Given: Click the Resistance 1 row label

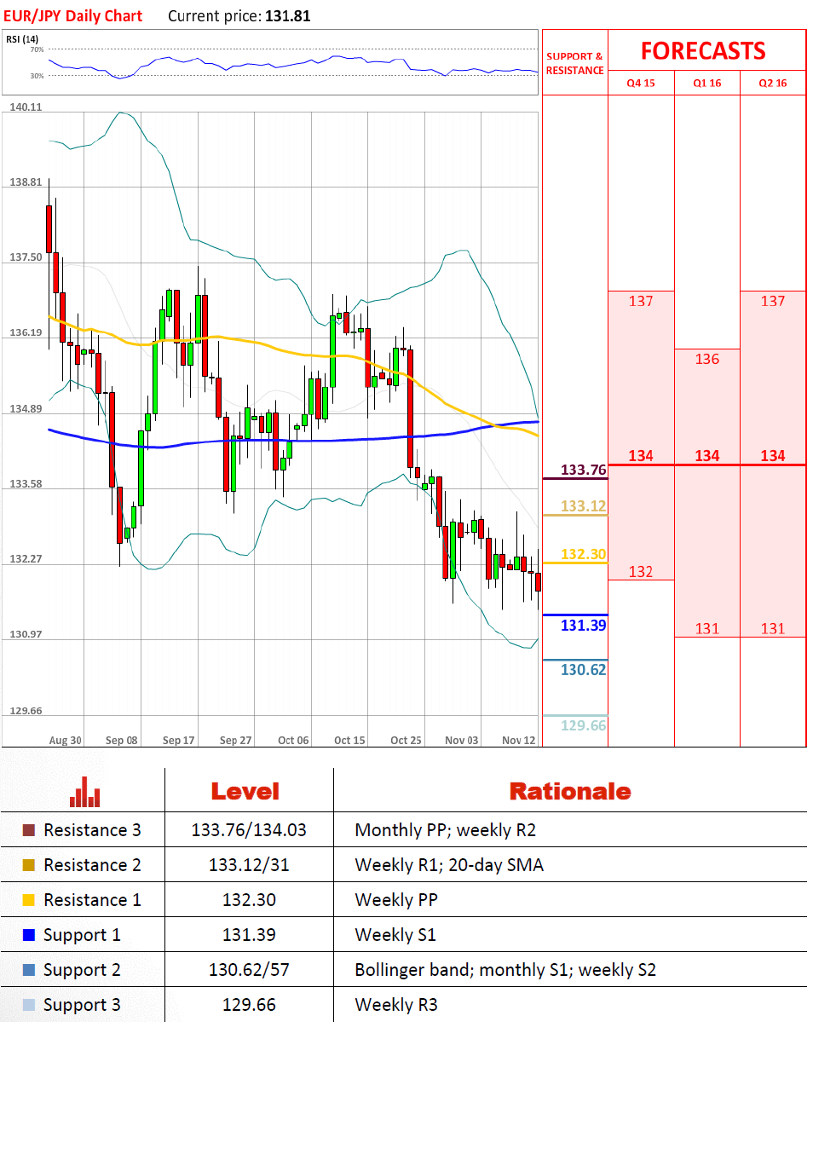Looking at the screenshot, I should (92, 900).
